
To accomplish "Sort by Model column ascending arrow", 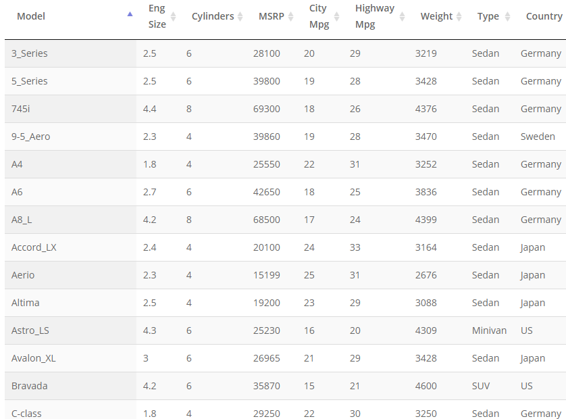I will coord(130,14).
